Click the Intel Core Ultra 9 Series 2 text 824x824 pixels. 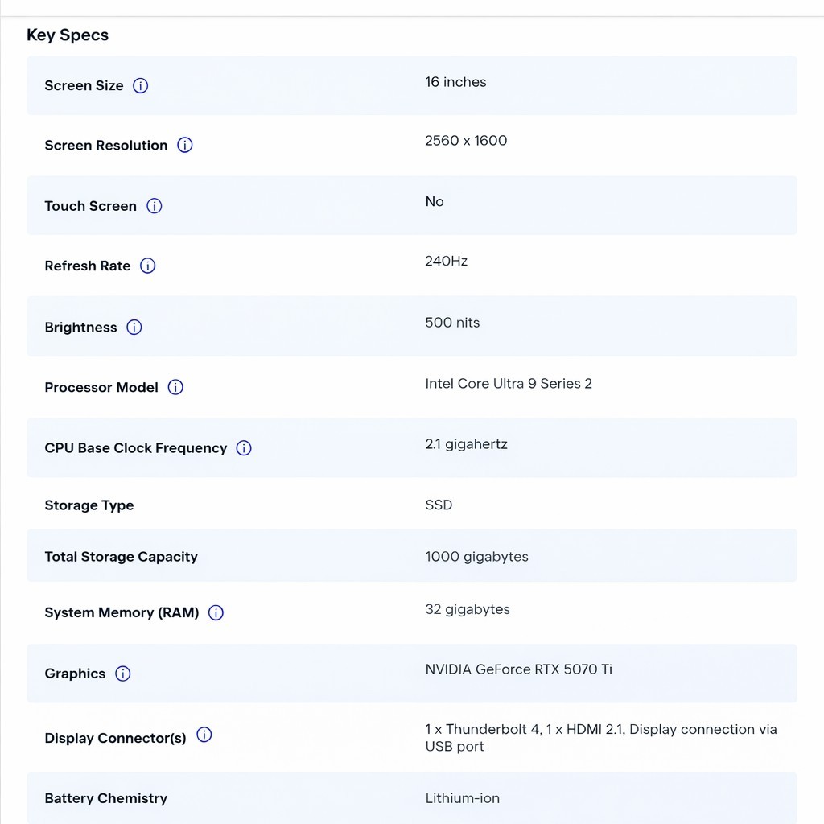pos(509,384)
